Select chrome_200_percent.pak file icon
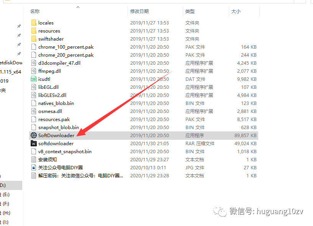The image size is (313, 226). pos(34,55)
